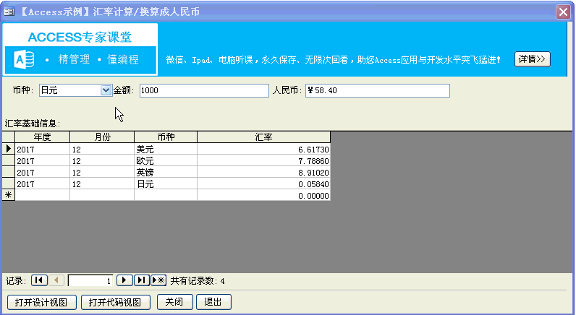Click the 欧元 currency cell
The image size is (576, 315).
click(x=166, y=160)
